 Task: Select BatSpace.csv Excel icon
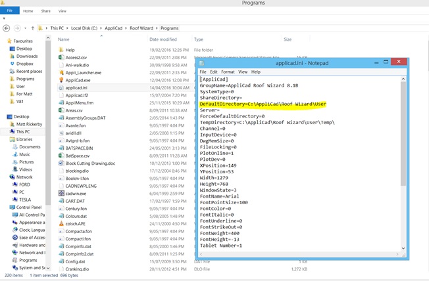[61, 156]
